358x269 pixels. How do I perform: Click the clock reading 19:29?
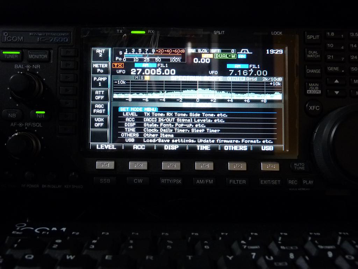point(274,52)
